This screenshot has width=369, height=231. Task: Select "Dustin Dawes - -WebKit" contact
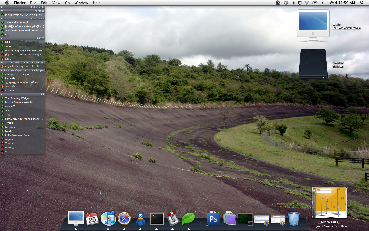pyautogui.click(x=23, y=102)
